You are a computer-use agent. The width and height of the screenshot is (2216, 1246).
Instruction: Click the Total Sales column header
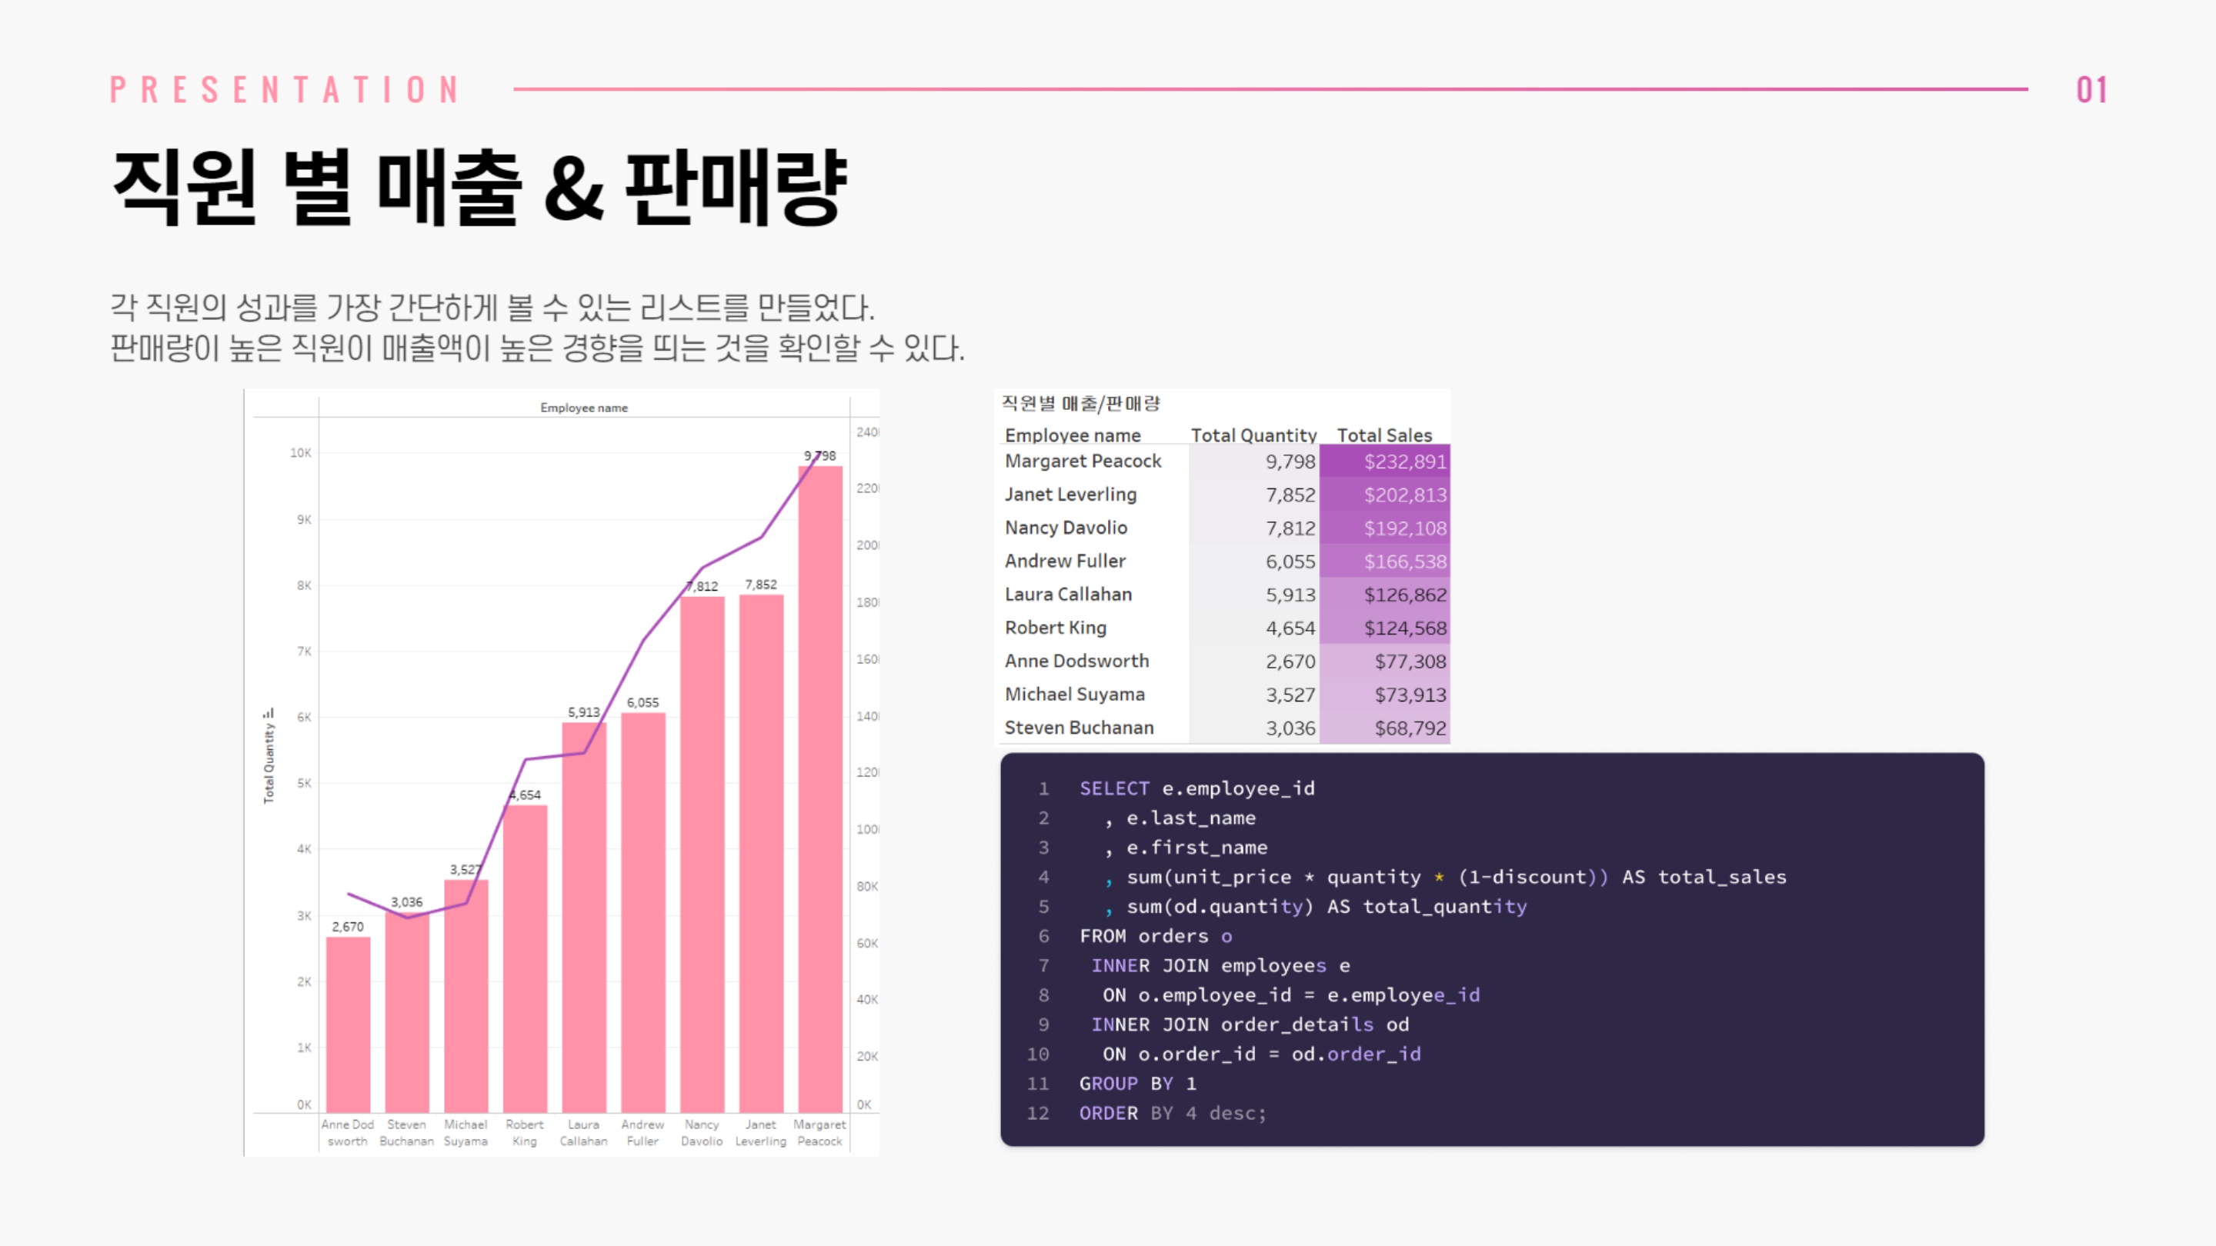point(1383,435)
